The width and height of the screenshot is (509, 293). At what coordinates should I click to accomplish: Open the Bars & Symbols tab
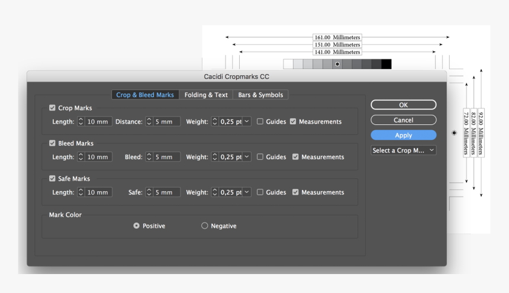pyautogui.click(x=260, y=95)
